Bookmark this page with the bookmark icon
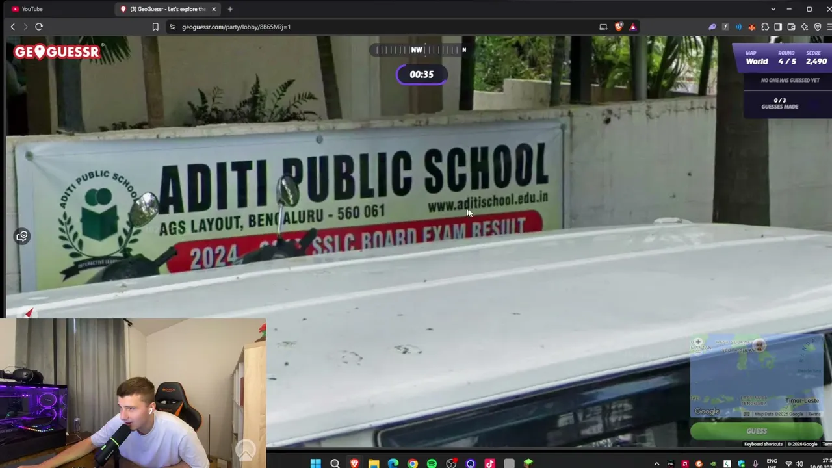The height and width of the screenshot is (468, 832). pos(155,27)
